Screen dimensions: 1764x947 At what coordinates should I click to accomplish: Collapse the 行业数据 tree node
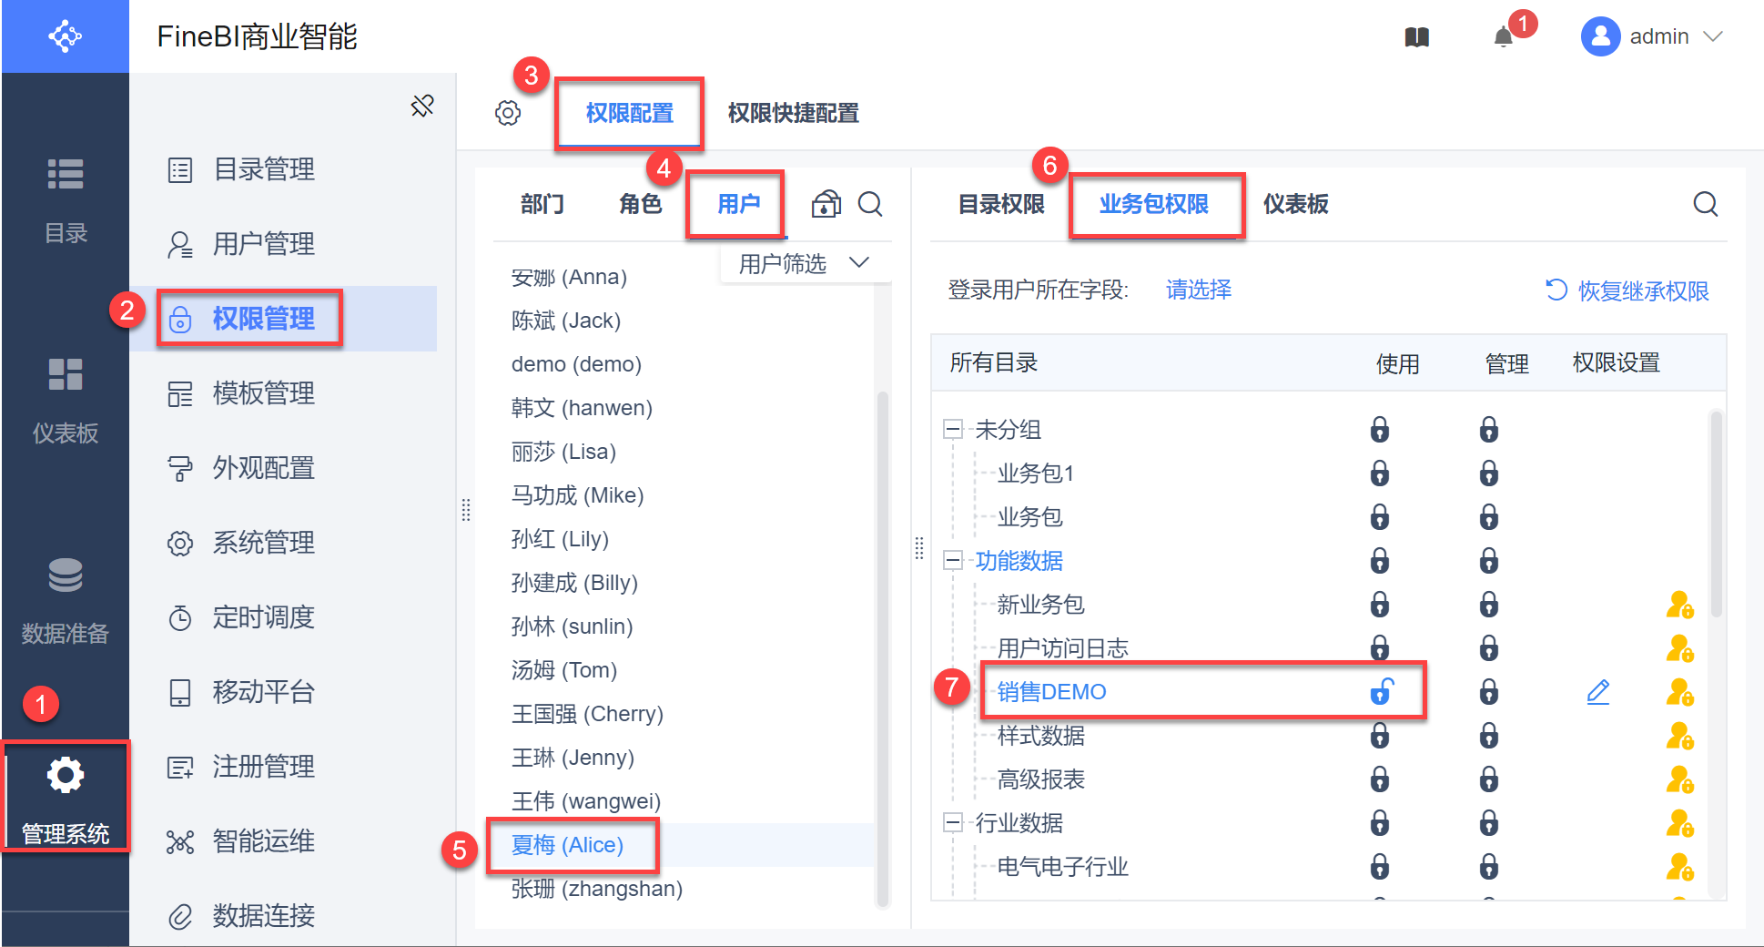click(x=953, y=823)
